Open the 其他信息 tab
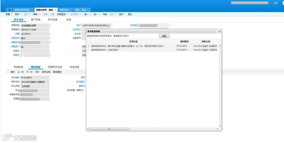The width and height of the screenshot is (284, 143). pyautogui.click(x=74, y=67)
